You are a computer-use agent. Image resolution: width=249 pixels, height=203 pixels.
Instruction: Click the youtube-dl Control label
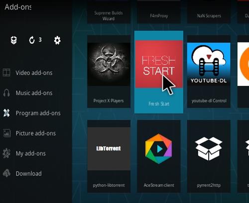click(x=209, y=101)
